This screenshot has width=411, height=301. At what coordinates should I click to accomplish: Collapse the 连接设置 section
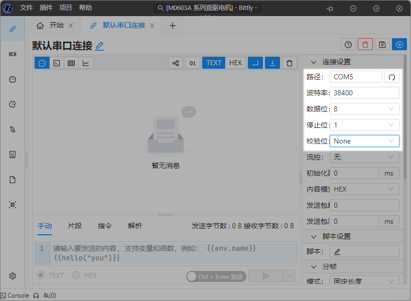(x=314, y=62)
